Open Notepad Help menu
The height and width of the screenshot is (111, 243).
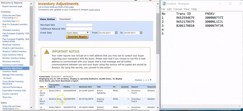tap(194, 9)
